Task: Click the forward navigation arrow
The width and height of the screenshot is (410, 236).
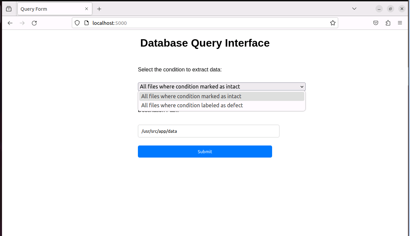Action: tap(22, 23)
